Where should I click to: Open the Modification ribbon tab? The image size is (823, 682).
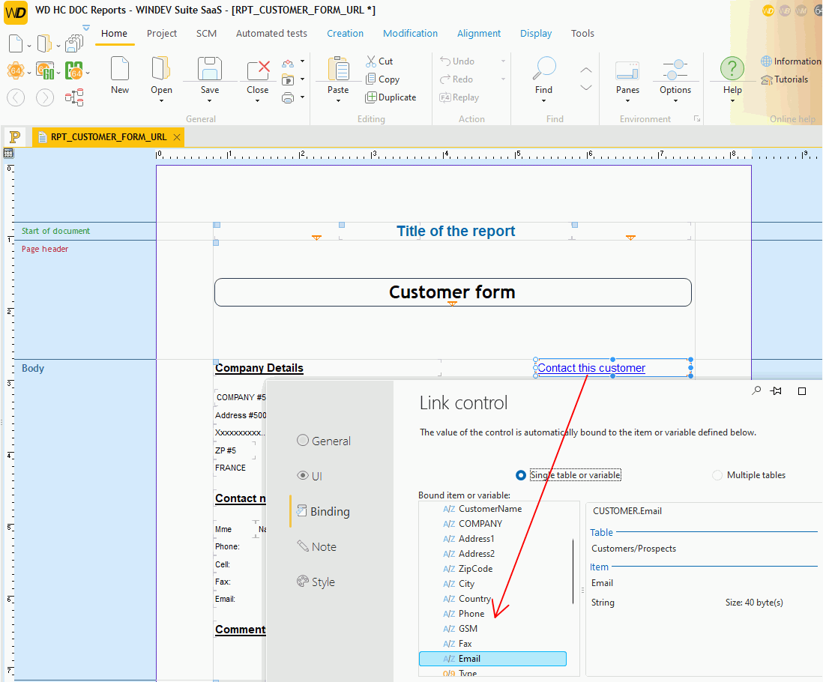pos(410,34)
